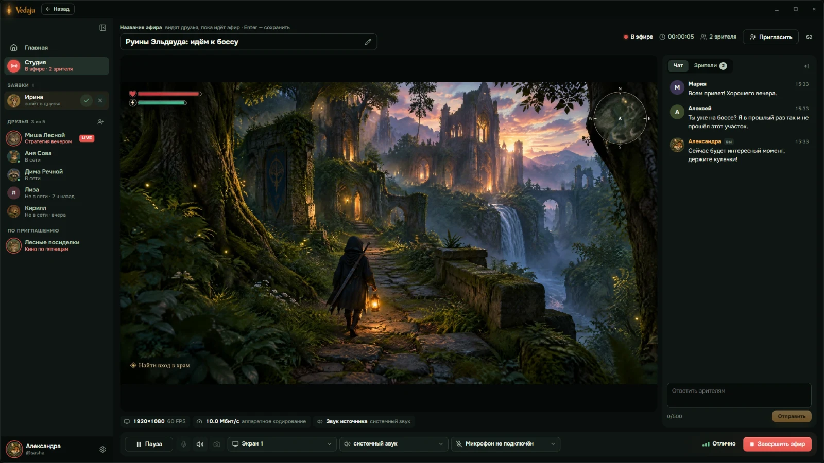
Task: Copy the stream link icon
Action: coord(809,37)
